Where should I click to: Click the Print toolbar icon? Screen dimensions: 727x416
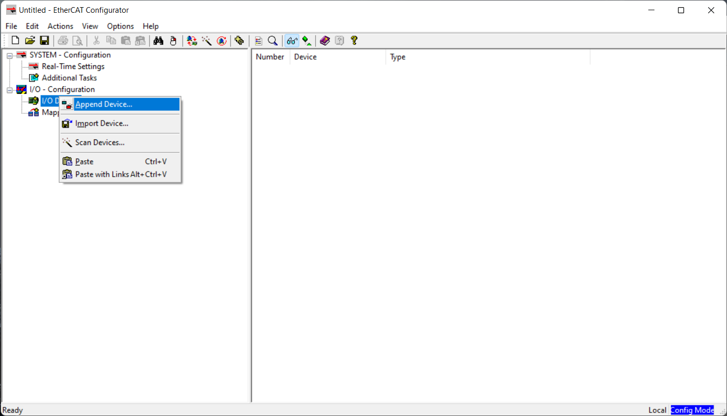click(63, 41)
